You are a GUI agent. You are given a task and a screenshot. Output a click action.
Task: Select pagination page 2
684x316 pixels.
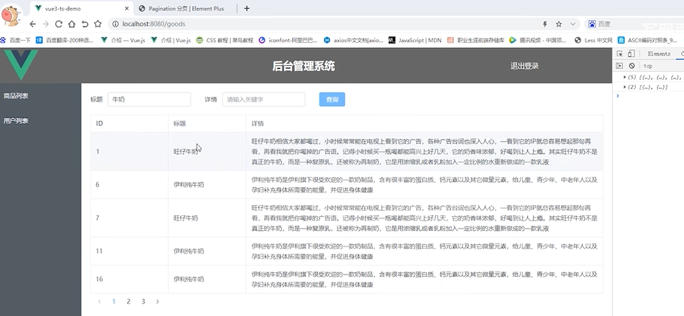click(x=128, y=301)
